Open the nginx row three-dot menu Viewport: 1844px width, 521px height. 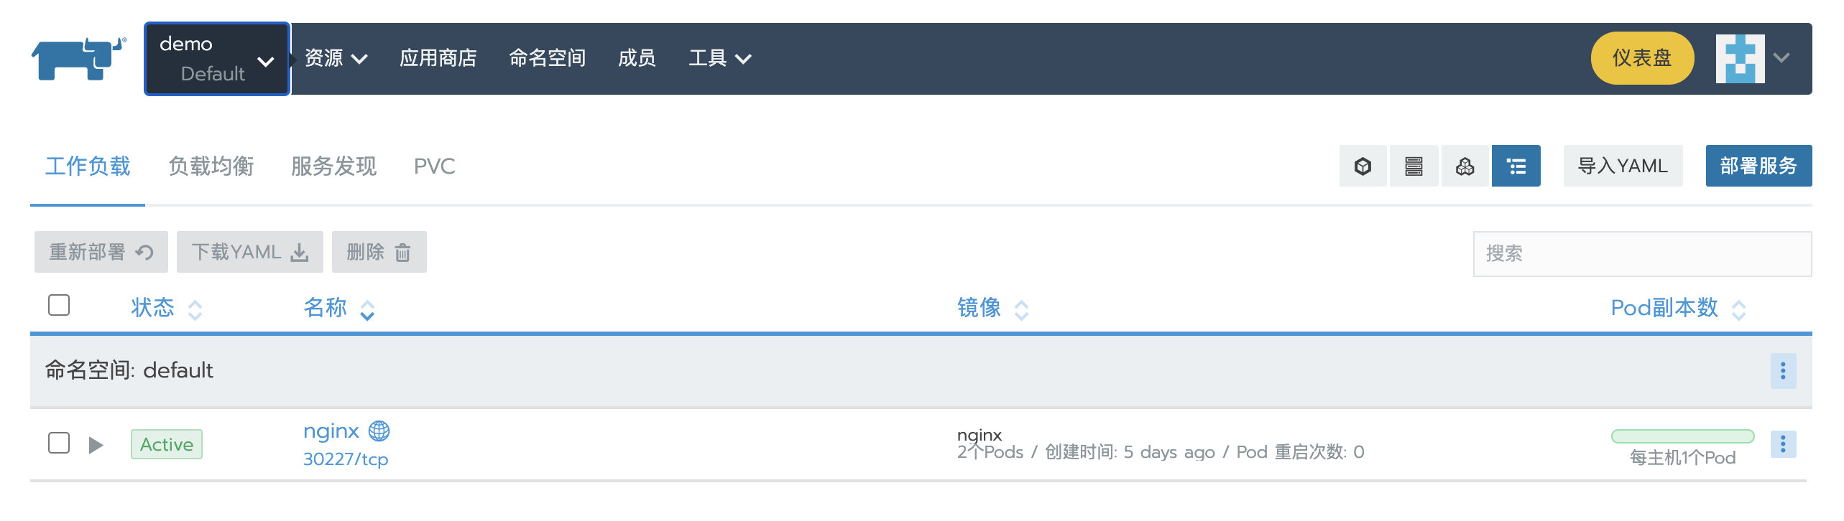click(x=1783, y=444)
